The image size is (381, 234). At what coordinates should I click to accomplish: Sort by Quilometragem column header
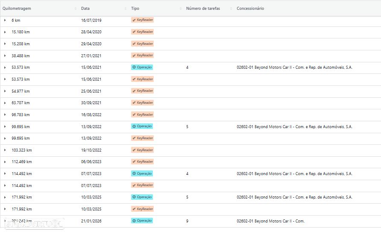tap(17, 9)
